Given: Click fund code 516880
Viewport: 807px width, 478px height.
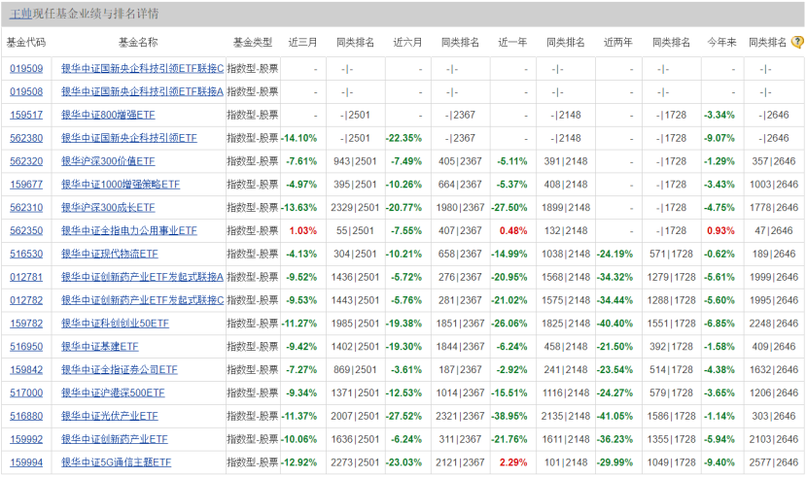Looking at the screenshot, I should tap(26, 416).
